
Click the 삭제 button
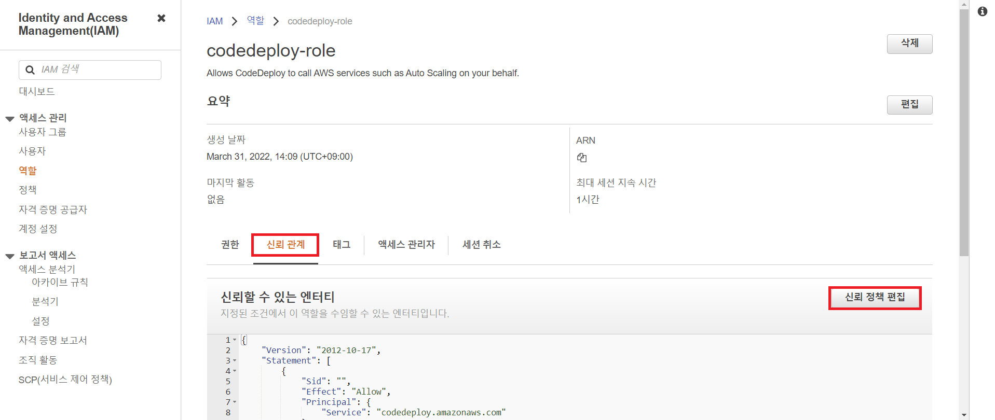[909, 44]
